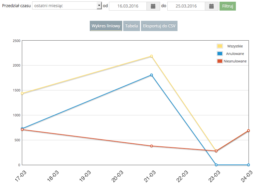255x187 pixels.
Task: Click the Nieanulowane data point at 21-03
Action: click(152, 146)
